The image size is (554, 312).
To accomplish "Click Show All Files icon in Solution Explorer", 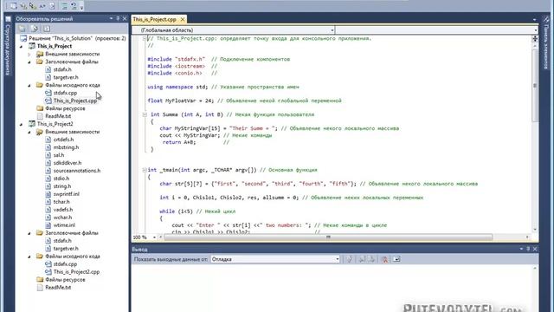I will coord(35,29).
